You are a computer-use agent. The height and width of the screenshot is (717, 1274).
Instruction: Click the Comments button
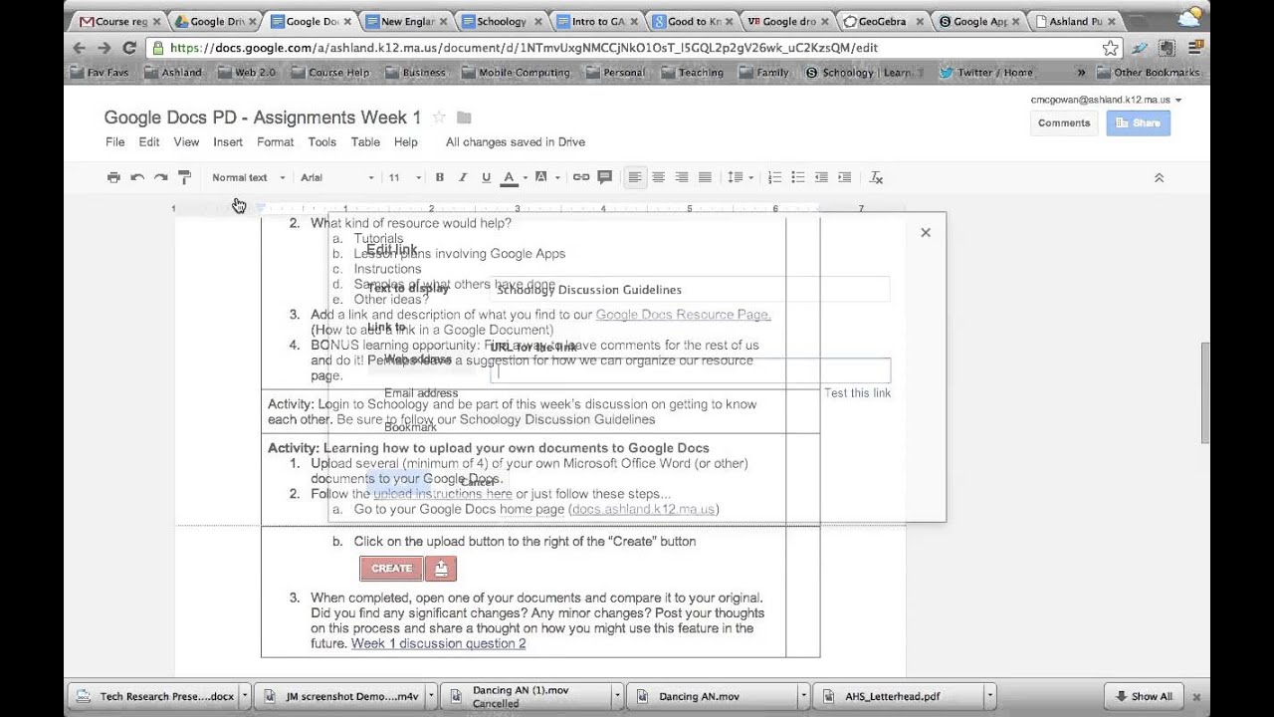(1064, 122)
